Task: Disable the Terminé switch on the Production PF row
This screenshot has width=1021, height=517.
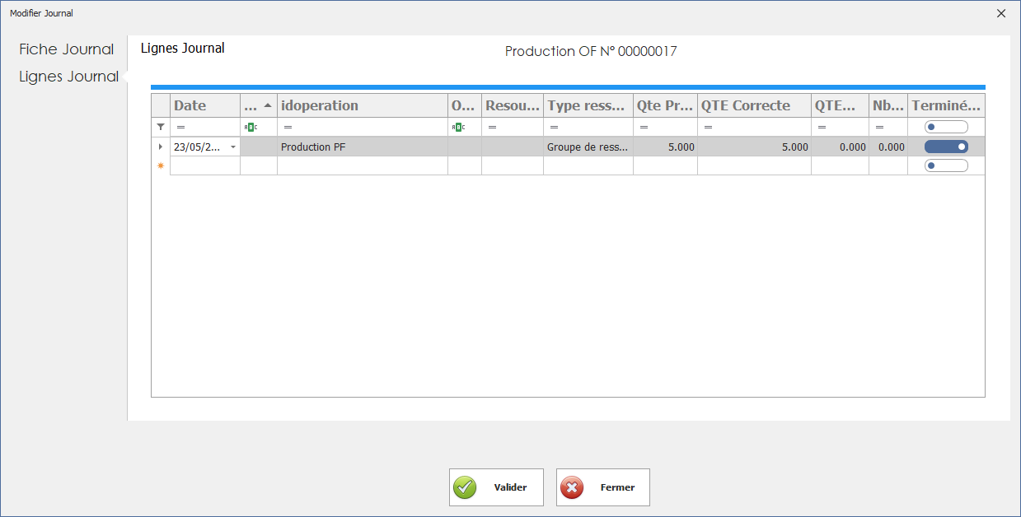Action: point(946,147)
